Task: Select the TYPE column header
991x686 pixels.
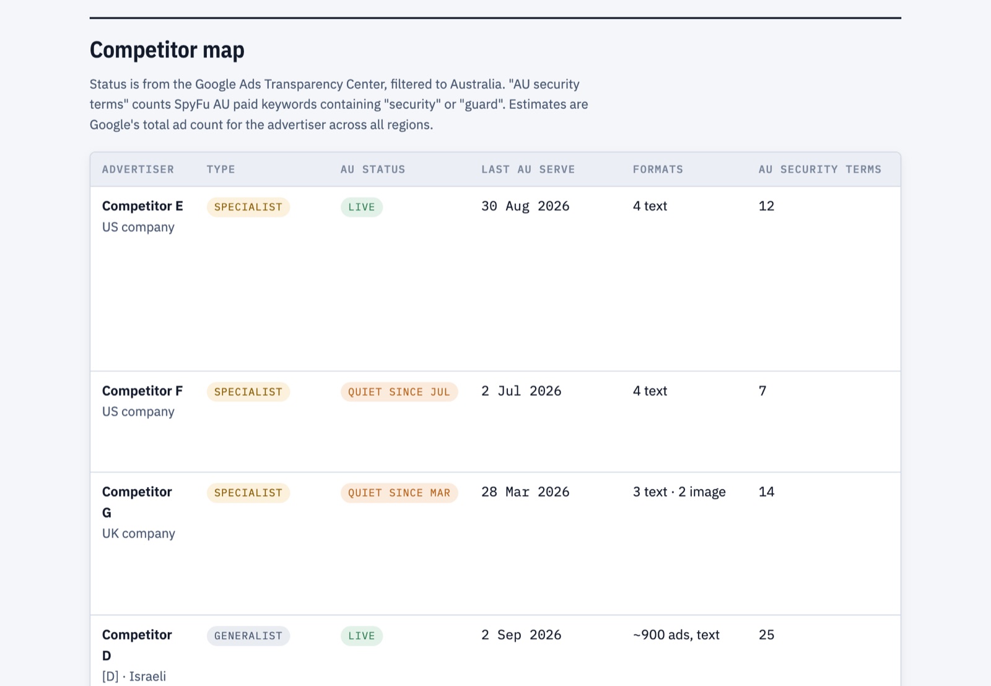Action: click(x=221, y=169)
